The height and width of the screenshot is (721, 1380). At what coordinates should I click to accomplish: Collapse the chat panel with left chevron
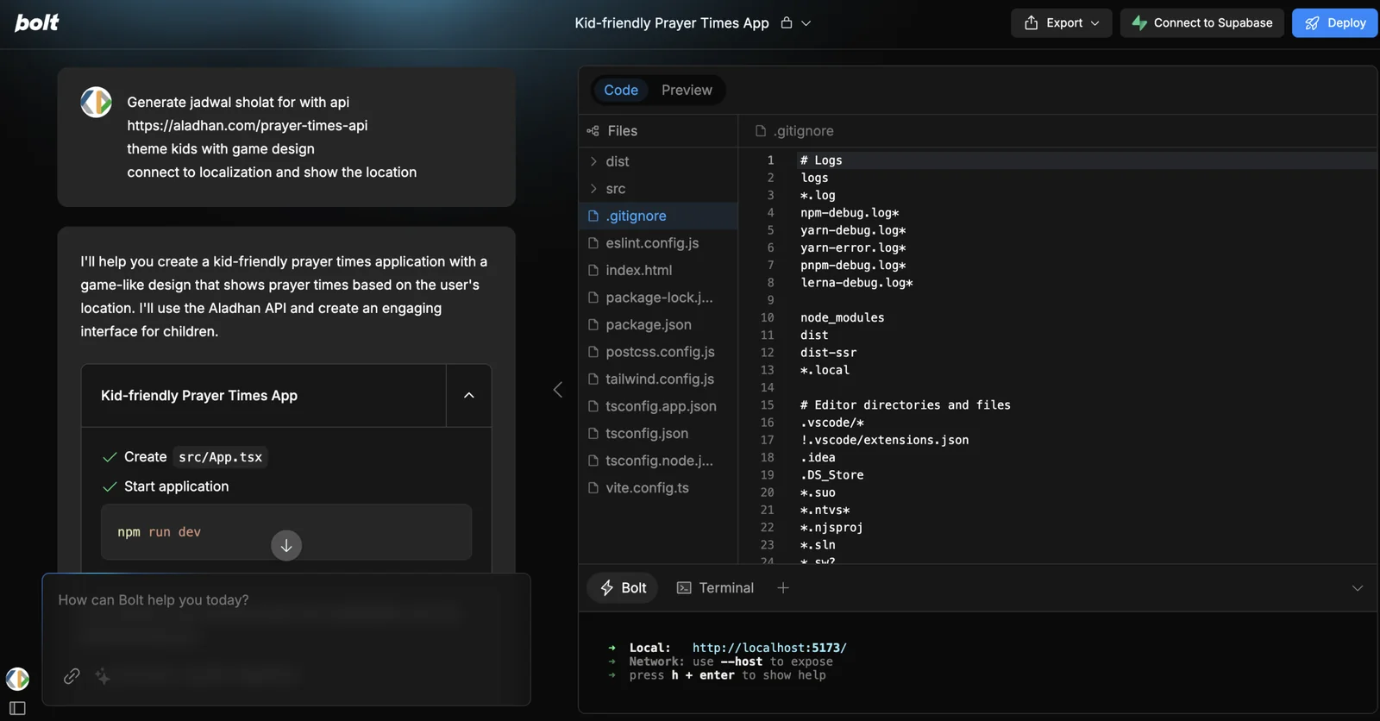(558, 390)
